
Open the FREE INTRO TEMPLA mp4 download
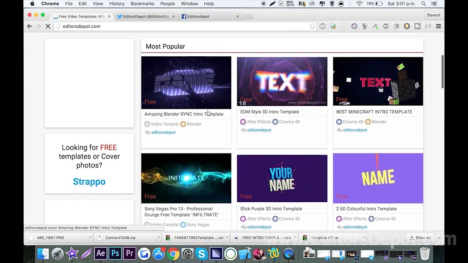(263, 238)
